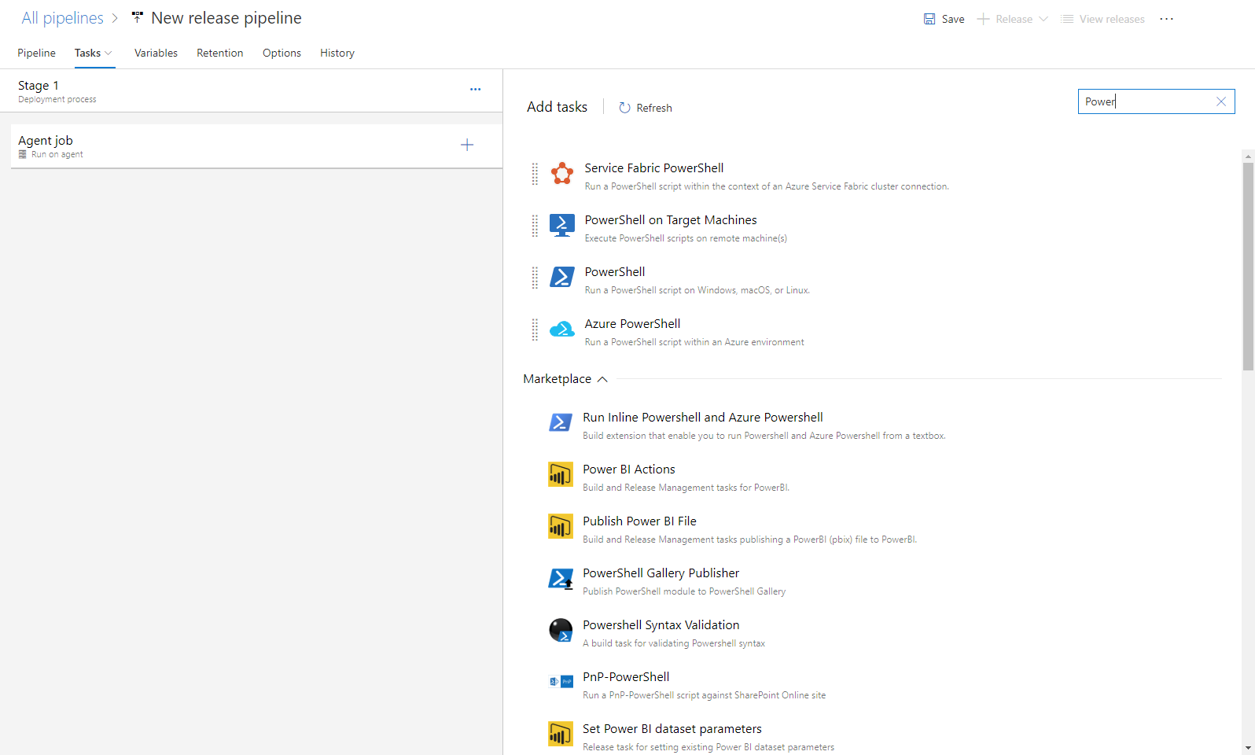The height and width of the screenshot is (755, 1255).
Task: Open the Retention tab
Action: coord(219,53)
